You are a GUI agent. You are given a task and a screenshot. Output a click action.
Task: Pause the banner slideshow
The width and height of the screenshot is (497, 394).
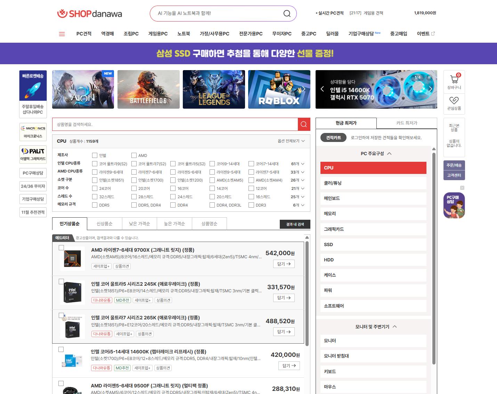point(429,77)
